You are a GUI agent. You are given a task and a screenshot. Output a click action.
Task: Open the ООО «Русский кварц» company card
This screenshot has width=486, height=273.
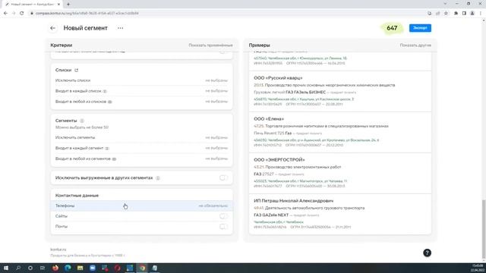click(x=340, y=91)
